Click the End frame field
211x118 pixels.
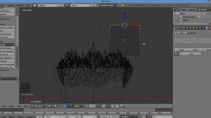[72, 117]
